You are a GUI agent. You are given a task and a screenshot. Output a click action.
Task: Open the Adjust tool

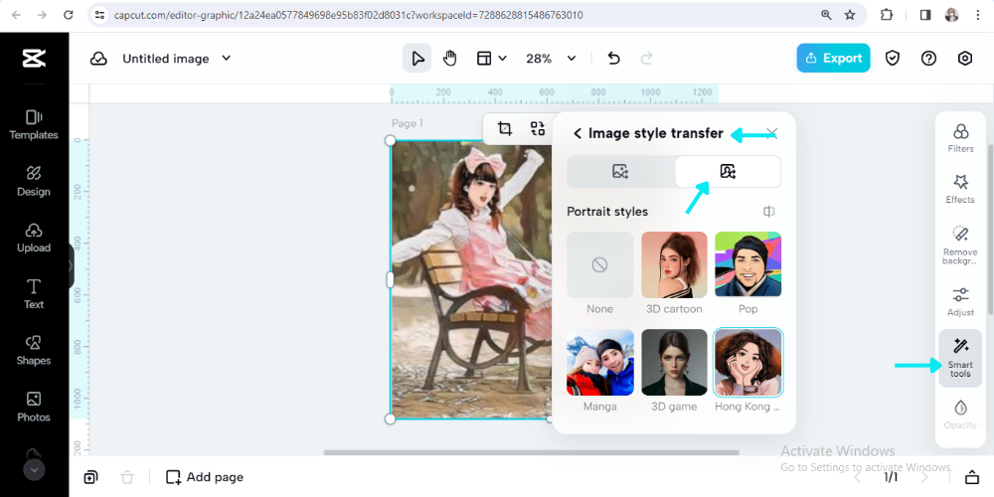[x=960, y=302]
